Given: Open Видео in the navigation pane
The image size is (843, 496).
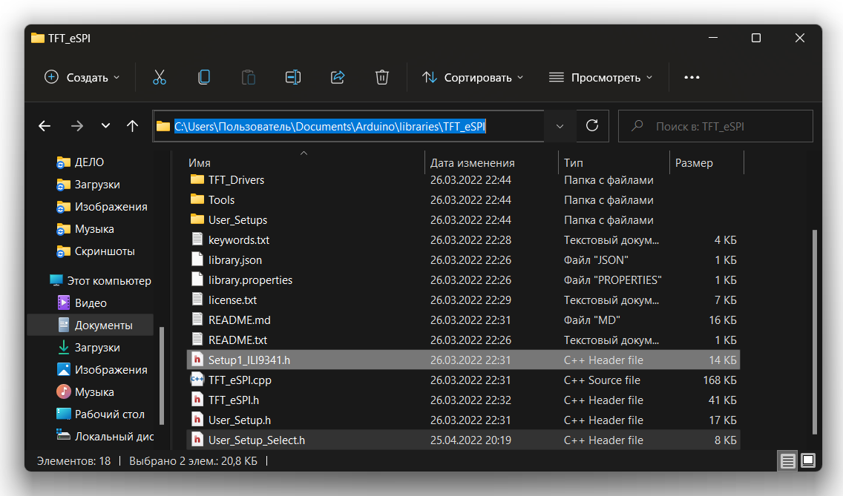Looking at the screenshot, I should pyautogui.click(x=91, y=302).
